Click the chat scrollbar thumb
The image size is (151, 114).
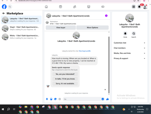pyautogui.click(x=109, y=65)
